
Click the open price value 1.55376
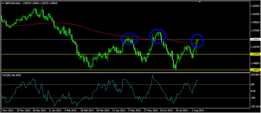pyautogui.click(x=27, y=3)
